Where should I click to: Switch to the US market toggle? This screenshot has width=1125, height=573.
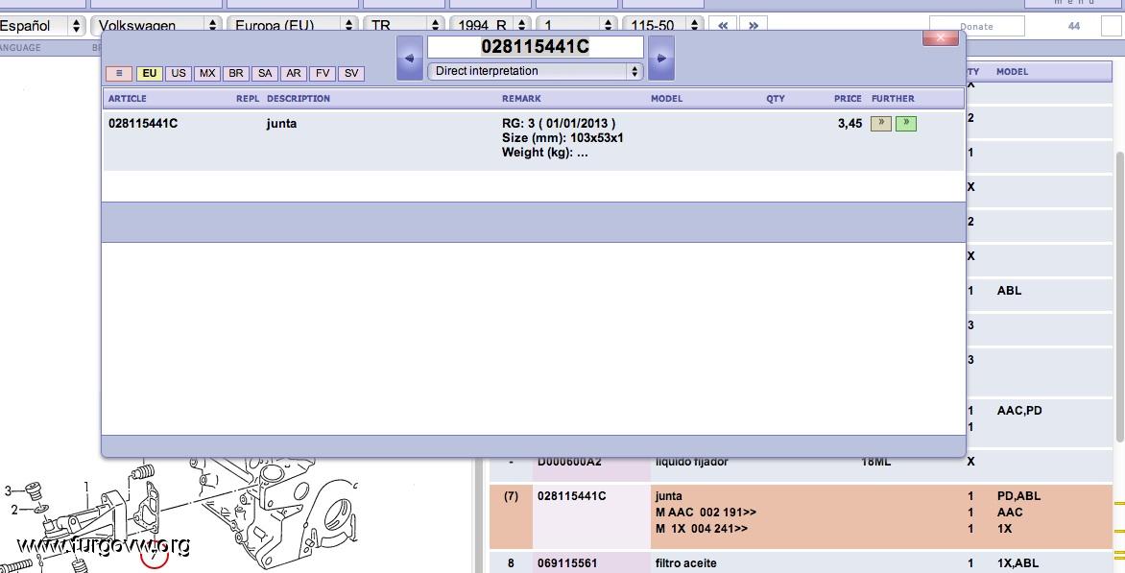pos(179,74)
